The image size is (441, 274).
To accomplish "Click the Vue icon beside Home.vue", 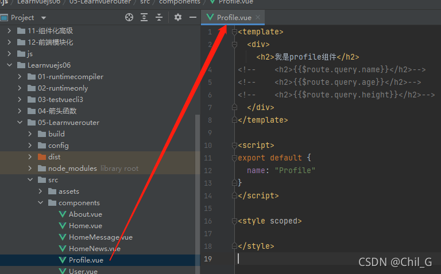I will [63, 226].
